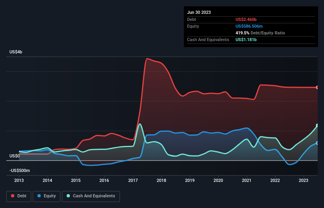Select the 2016 x-axis label
The image size is (324, 208).
104,180
